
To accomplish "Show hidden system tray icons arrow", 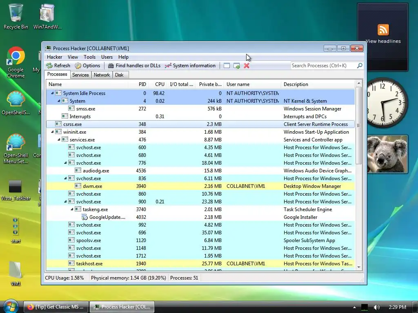I will tap(354, 307).
